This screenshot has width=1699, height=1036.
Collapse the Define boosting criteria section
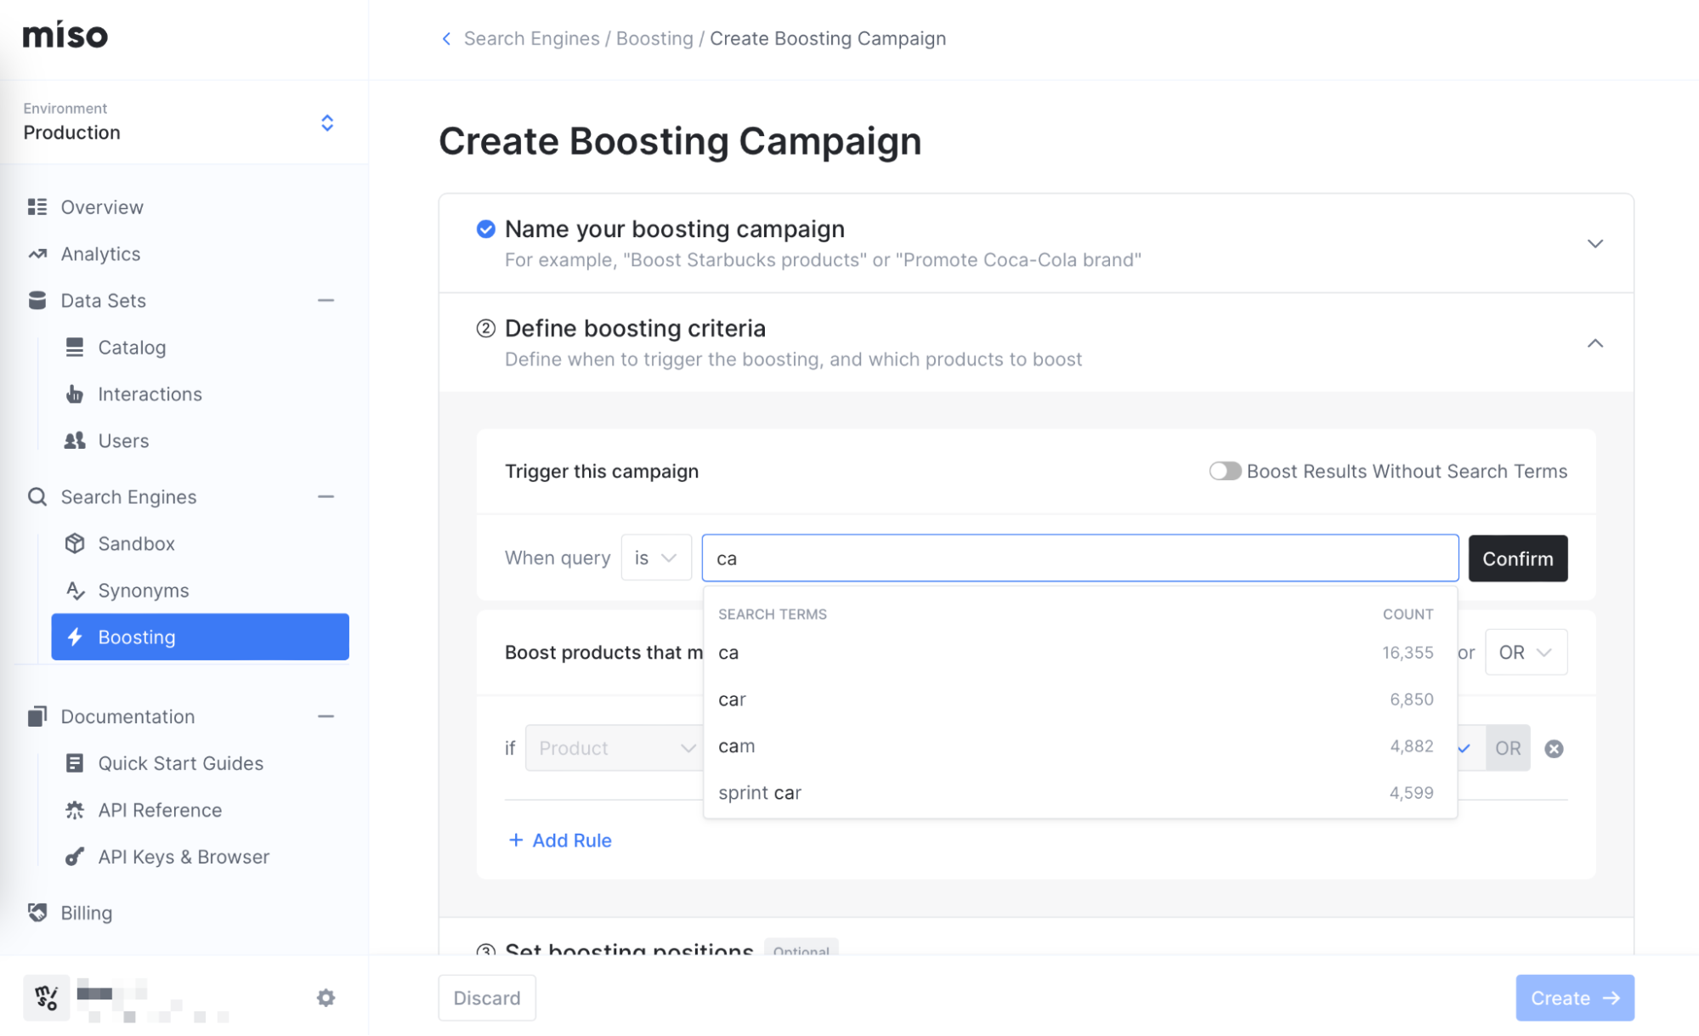pyautogui.click(x=1594, y=343)
